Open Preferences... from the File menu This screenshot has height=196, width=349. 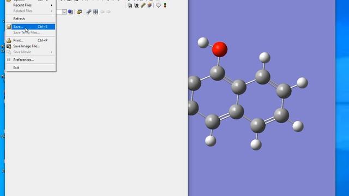(x=31, y=60)
